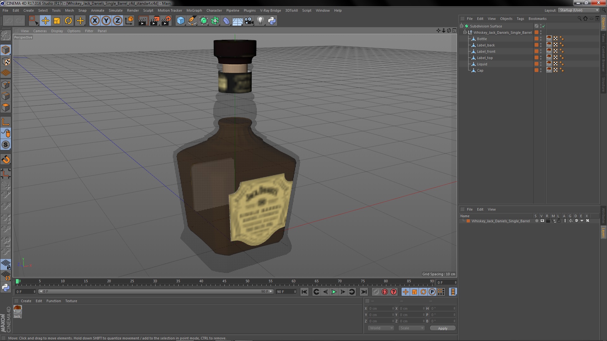
Task: Click the Redo arrow icon
Action: pyautogui.click(x=20, y=21)
